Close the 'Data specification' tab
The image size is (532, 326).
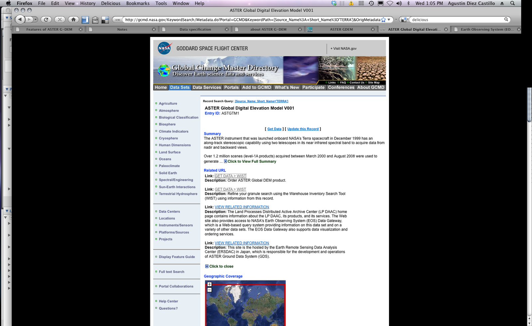[x=227, y=29]
